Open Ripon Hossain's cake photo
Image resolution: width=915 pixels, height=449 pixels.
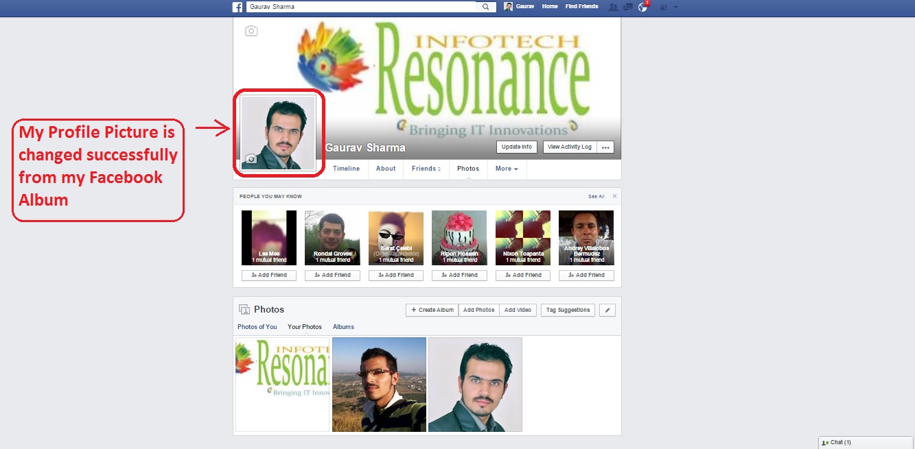pyautogui.click(x=459, y=238)
